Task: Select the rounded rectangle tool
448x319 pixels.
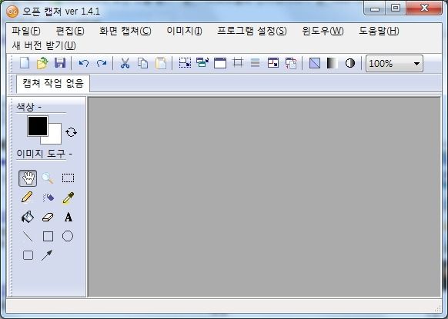Action: [28, 254]
